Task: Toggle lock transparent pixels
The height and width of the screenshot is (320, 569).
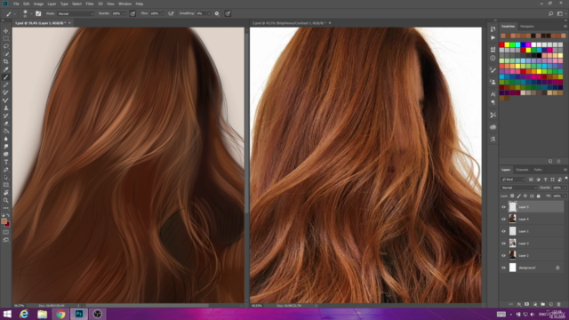Action: tap(512, 196)
